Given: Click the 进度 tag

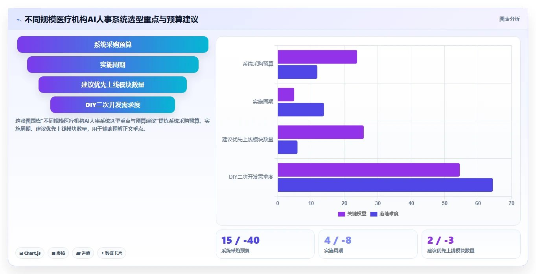Looking at the screenshot, I should click(x=83, y=253).
